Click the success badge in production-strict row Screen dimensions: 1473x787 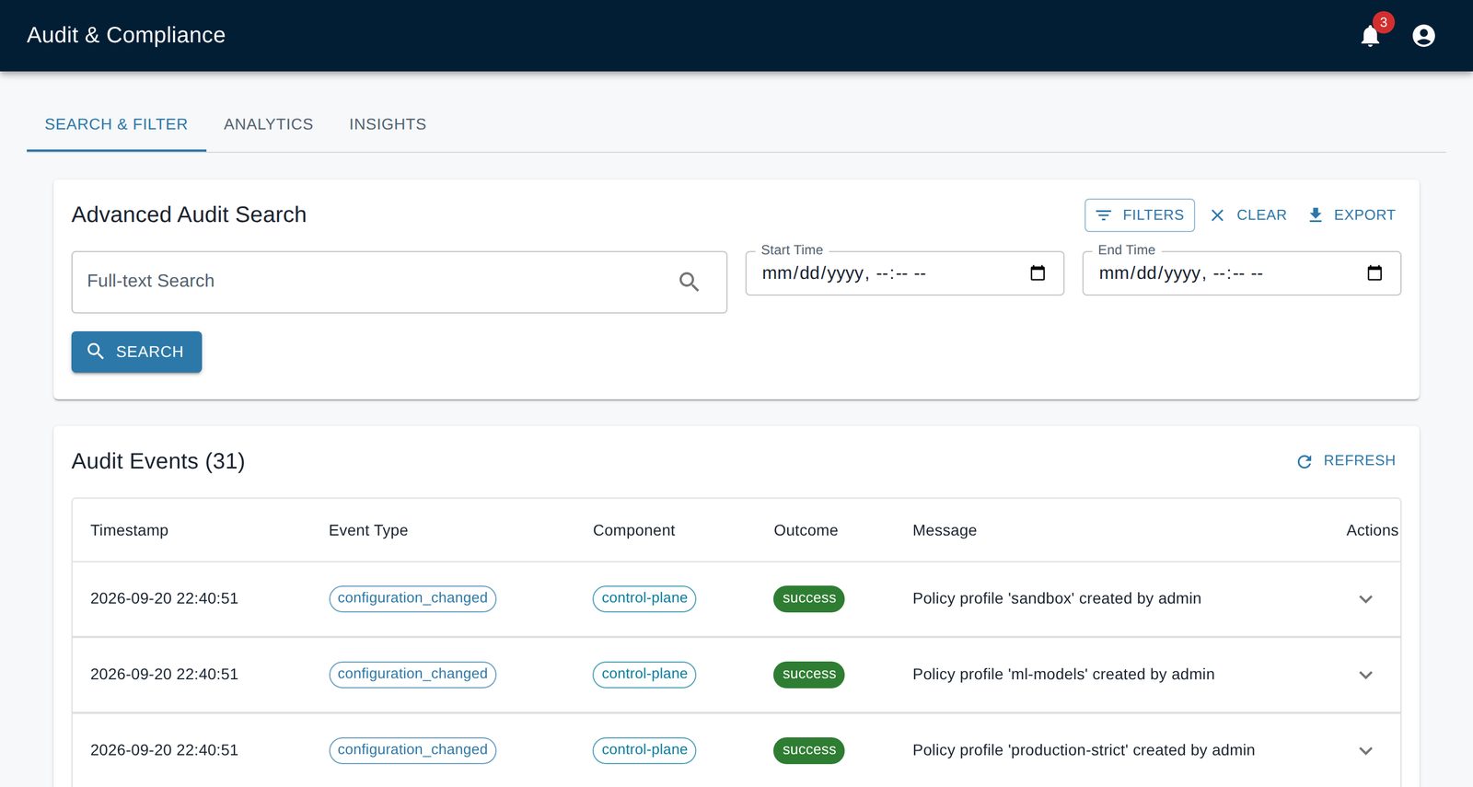pyautogui.click(x=809, y=750)
